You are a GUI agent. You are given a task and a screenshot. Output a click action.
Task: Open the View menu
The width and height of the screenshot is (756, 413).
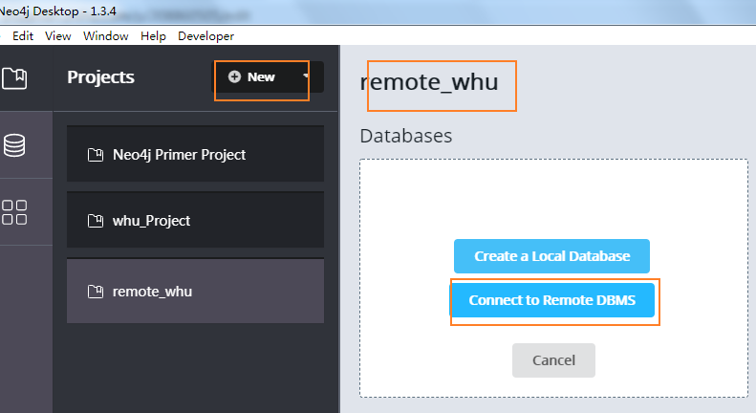tap(58, 36)
